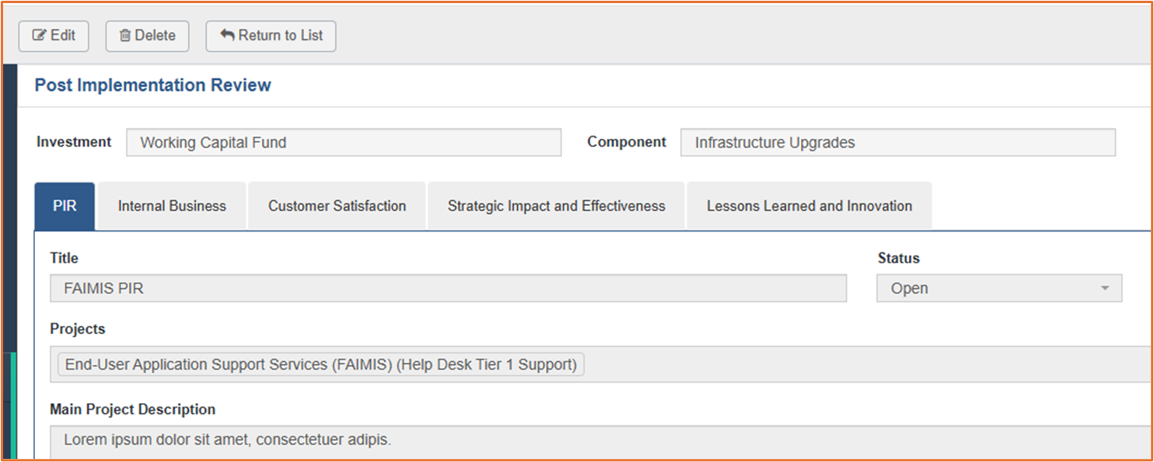1154x462 pixels.
Task: Open the Status dropdown arrow
Action: pyautogui.click(x=1104, y=288)
